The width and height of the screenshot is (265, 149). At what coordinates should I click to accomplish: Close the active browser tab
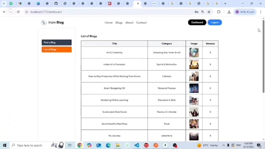[138, 4]
